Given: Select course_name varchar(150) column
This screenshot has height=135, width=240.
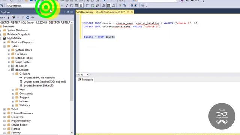Looking at the screenshot, I should click(x=45, y=82).
